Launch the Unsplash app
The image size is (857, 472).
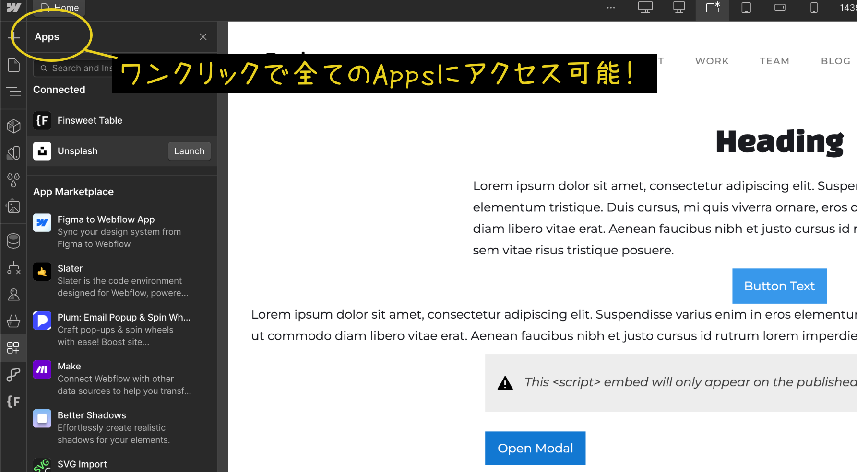click(189, 151)
